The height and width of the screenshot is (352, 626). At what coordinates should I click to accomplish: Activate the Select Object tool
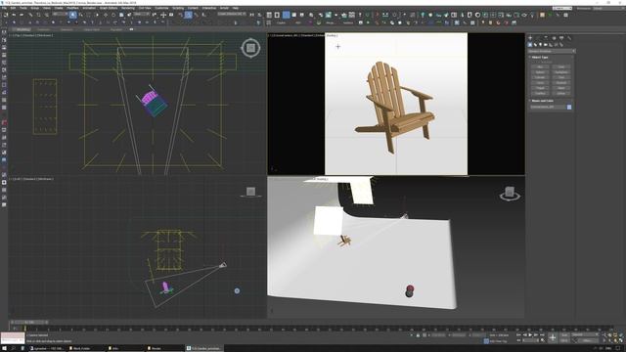pyautogui.click(x=72, y=15)
